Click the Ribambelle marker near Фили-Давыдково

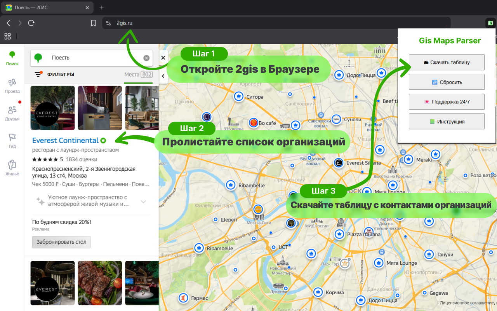point(199,248)
